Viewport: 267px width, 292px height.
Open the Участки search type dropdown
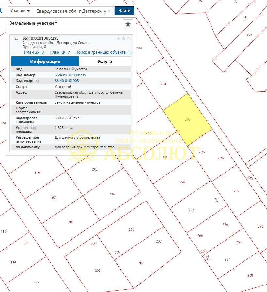click(x=20, y=11)
